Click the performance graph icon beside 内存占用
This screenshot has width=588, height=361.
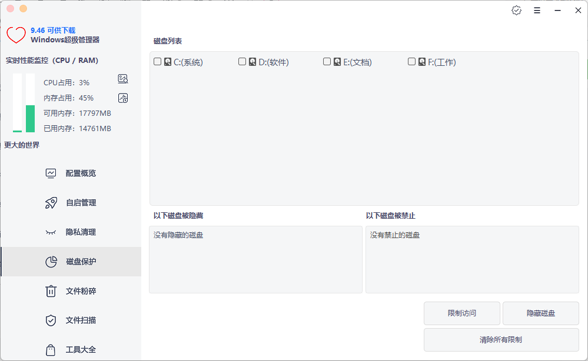point(123,98)
